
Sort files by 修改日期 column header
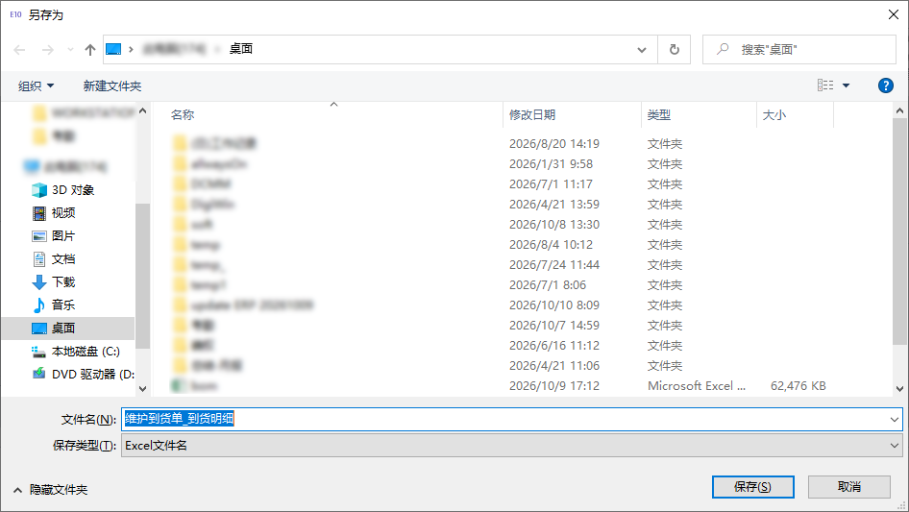532,115
